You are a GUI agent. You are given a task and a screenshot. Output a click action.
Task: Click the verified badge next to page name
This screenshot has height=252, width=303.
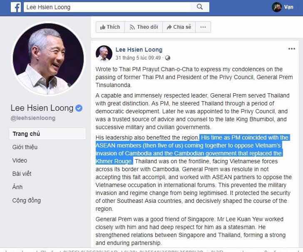point(79,108)
